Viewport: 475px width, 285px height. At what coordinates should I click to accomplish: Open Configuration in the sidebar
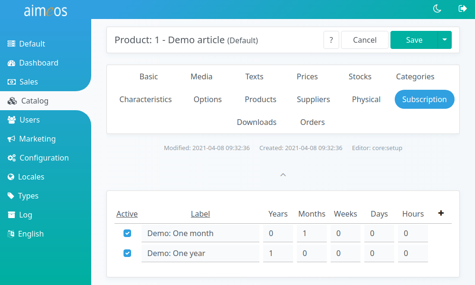[44, 158]
